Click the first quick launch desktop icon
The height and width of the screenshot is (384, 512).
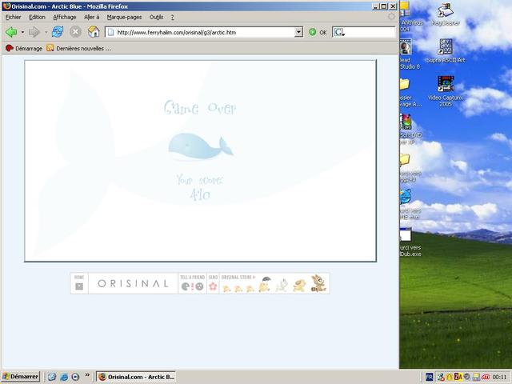pos(52,377)
